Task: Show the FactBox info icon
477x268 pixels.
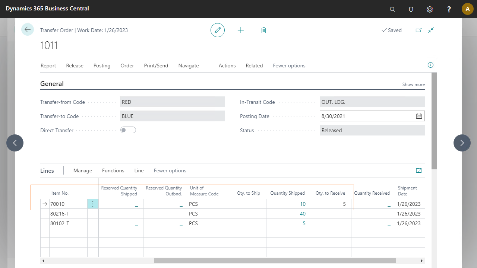Action: [x=430, y=65]
